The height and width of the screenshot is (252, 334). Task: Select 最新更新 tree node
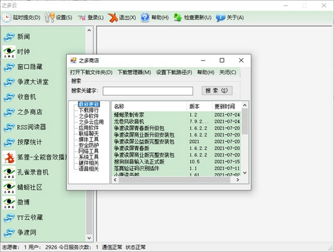pos(89,104)
